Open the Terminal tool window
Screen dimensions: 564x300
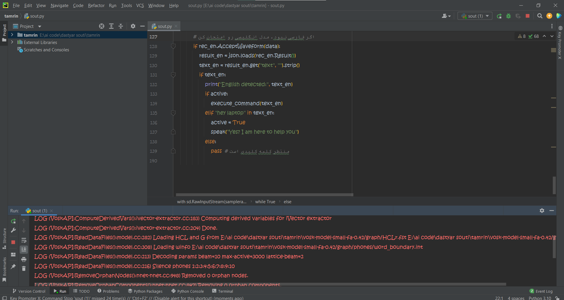(x=222, y=291)
